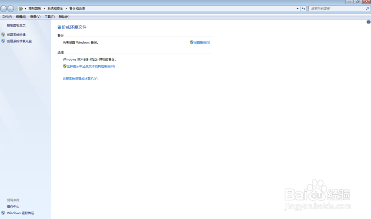Screen dimensions: 371x219
Task: Open the 文件(F) menu
Action: 7,17
